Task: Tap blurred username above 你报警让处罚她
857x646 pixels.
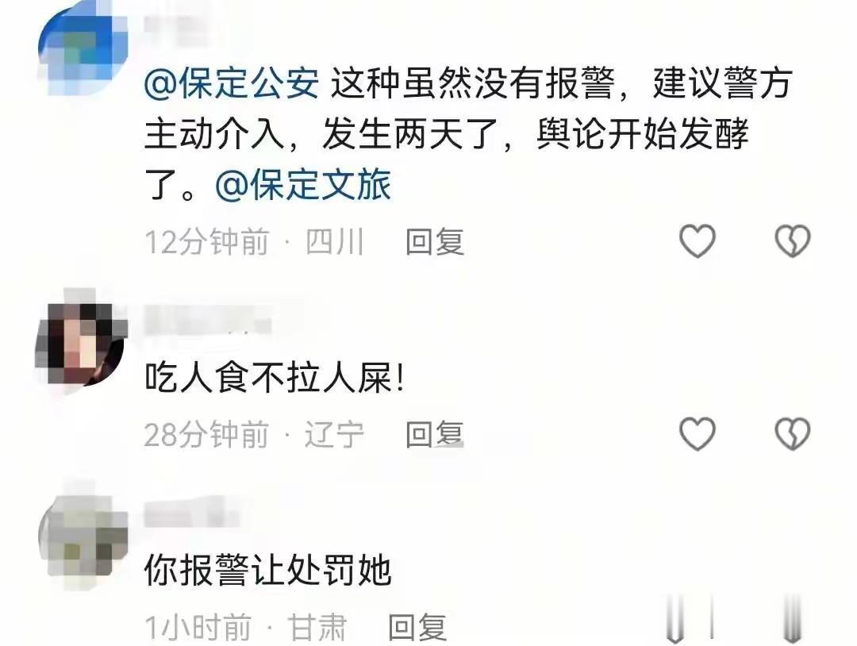Action: [x=191, y=513]
